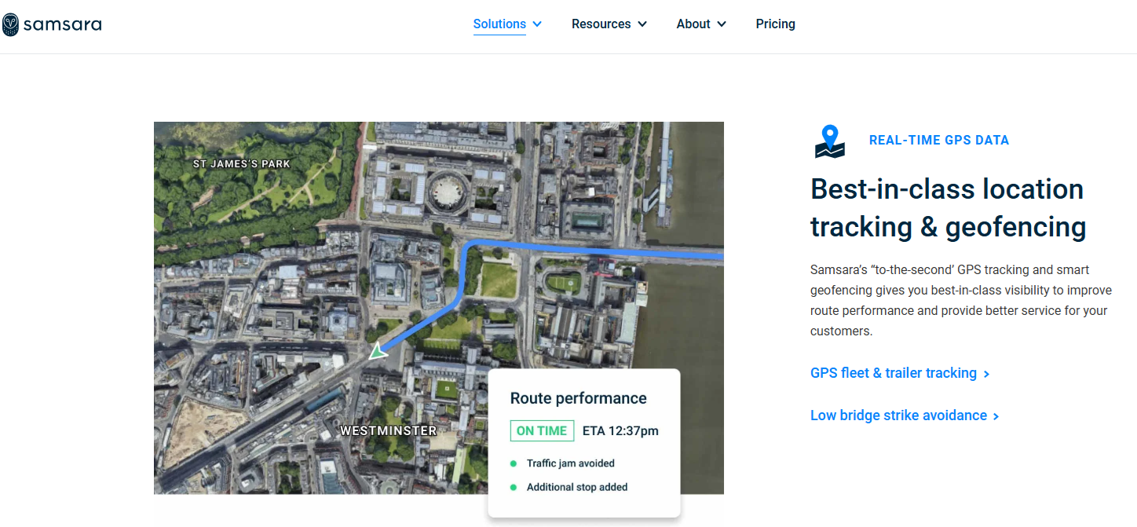Screen dimensions: 1137x527
Task: Open the Pricing page from navigation
Action: [x=775, y=24]
